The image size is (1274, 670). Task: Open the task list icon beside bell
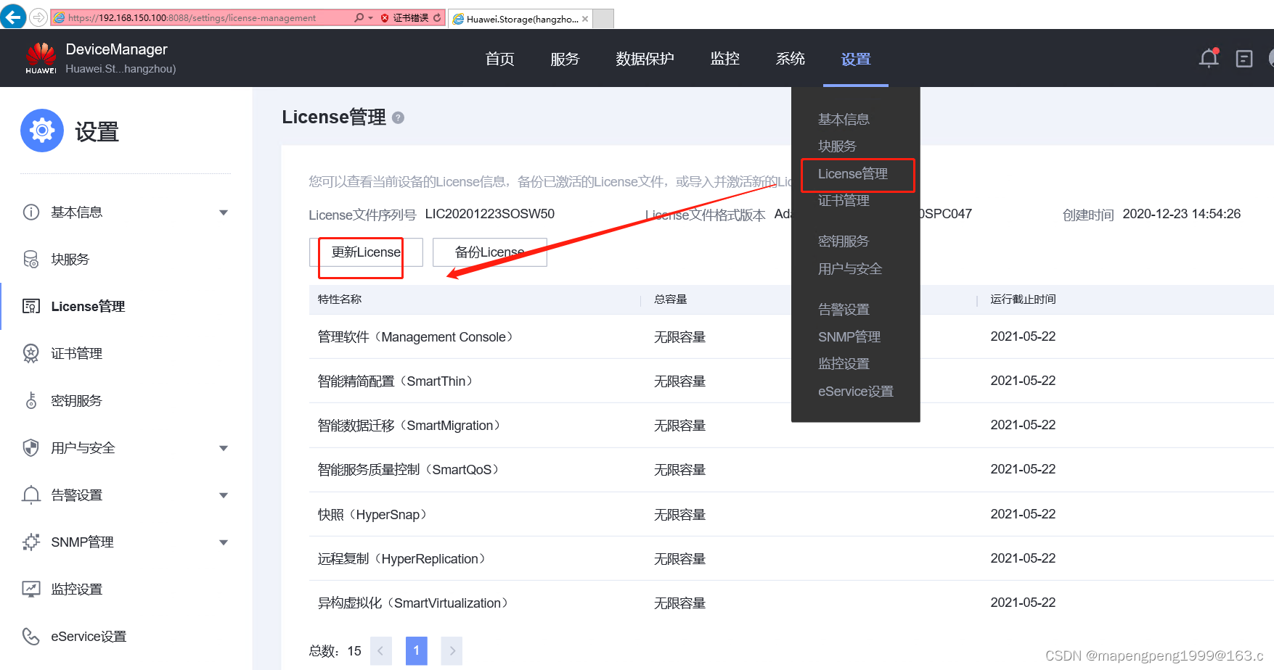(1244, 59)
